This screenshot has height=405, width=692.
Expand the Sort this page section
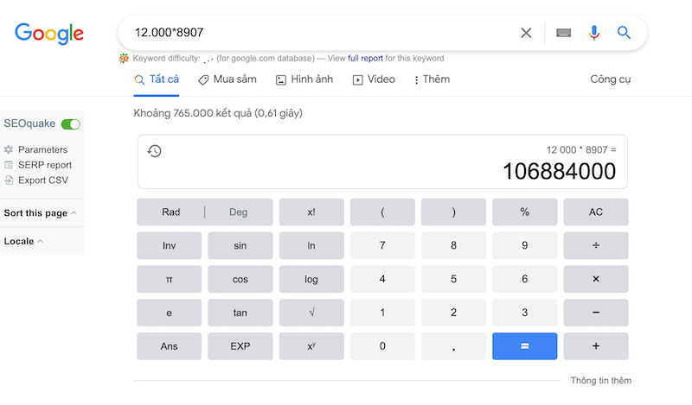(41, 212)
